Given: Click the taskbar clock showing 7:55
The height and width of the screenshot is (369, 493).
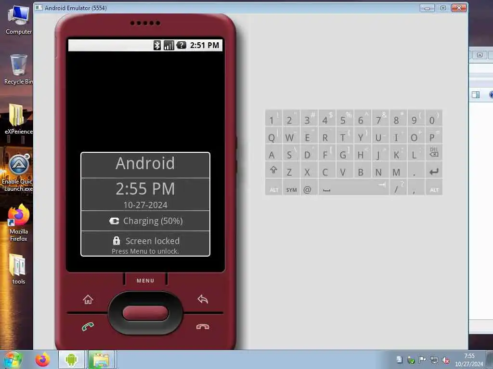Looking at the screenshot, I should (x=469, y=360).
